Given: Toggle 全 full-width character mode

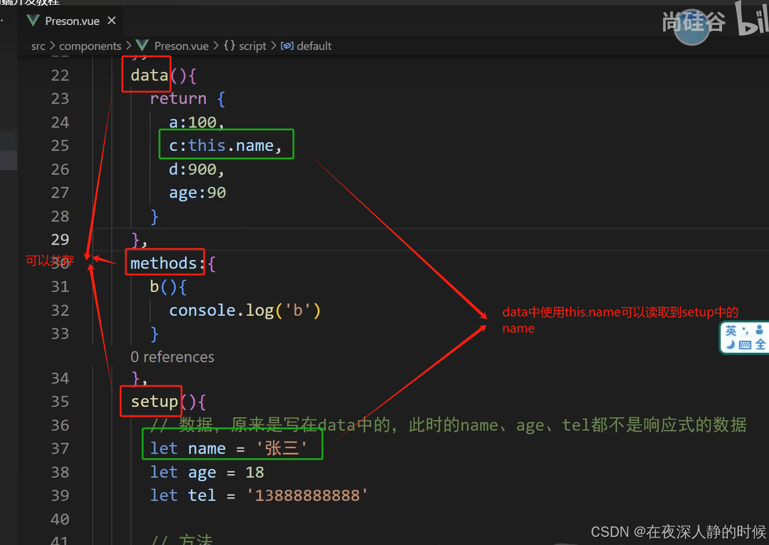Looking at the screenshot, I should click(761, 344).
